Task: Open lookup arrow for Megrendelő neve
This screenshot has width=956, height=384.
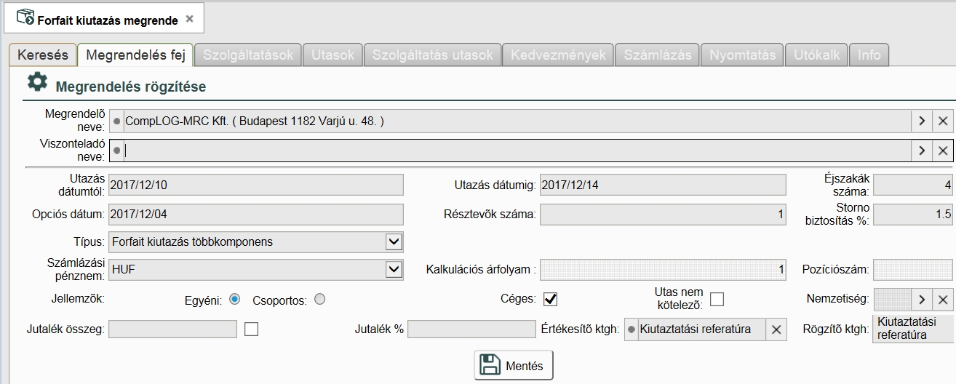Action: pos(922,121)
